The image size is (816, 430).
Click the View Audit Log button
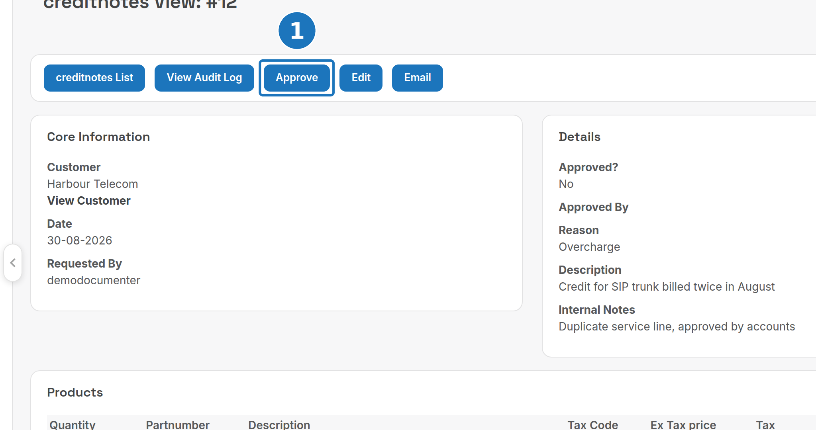(x=204, y=78)
